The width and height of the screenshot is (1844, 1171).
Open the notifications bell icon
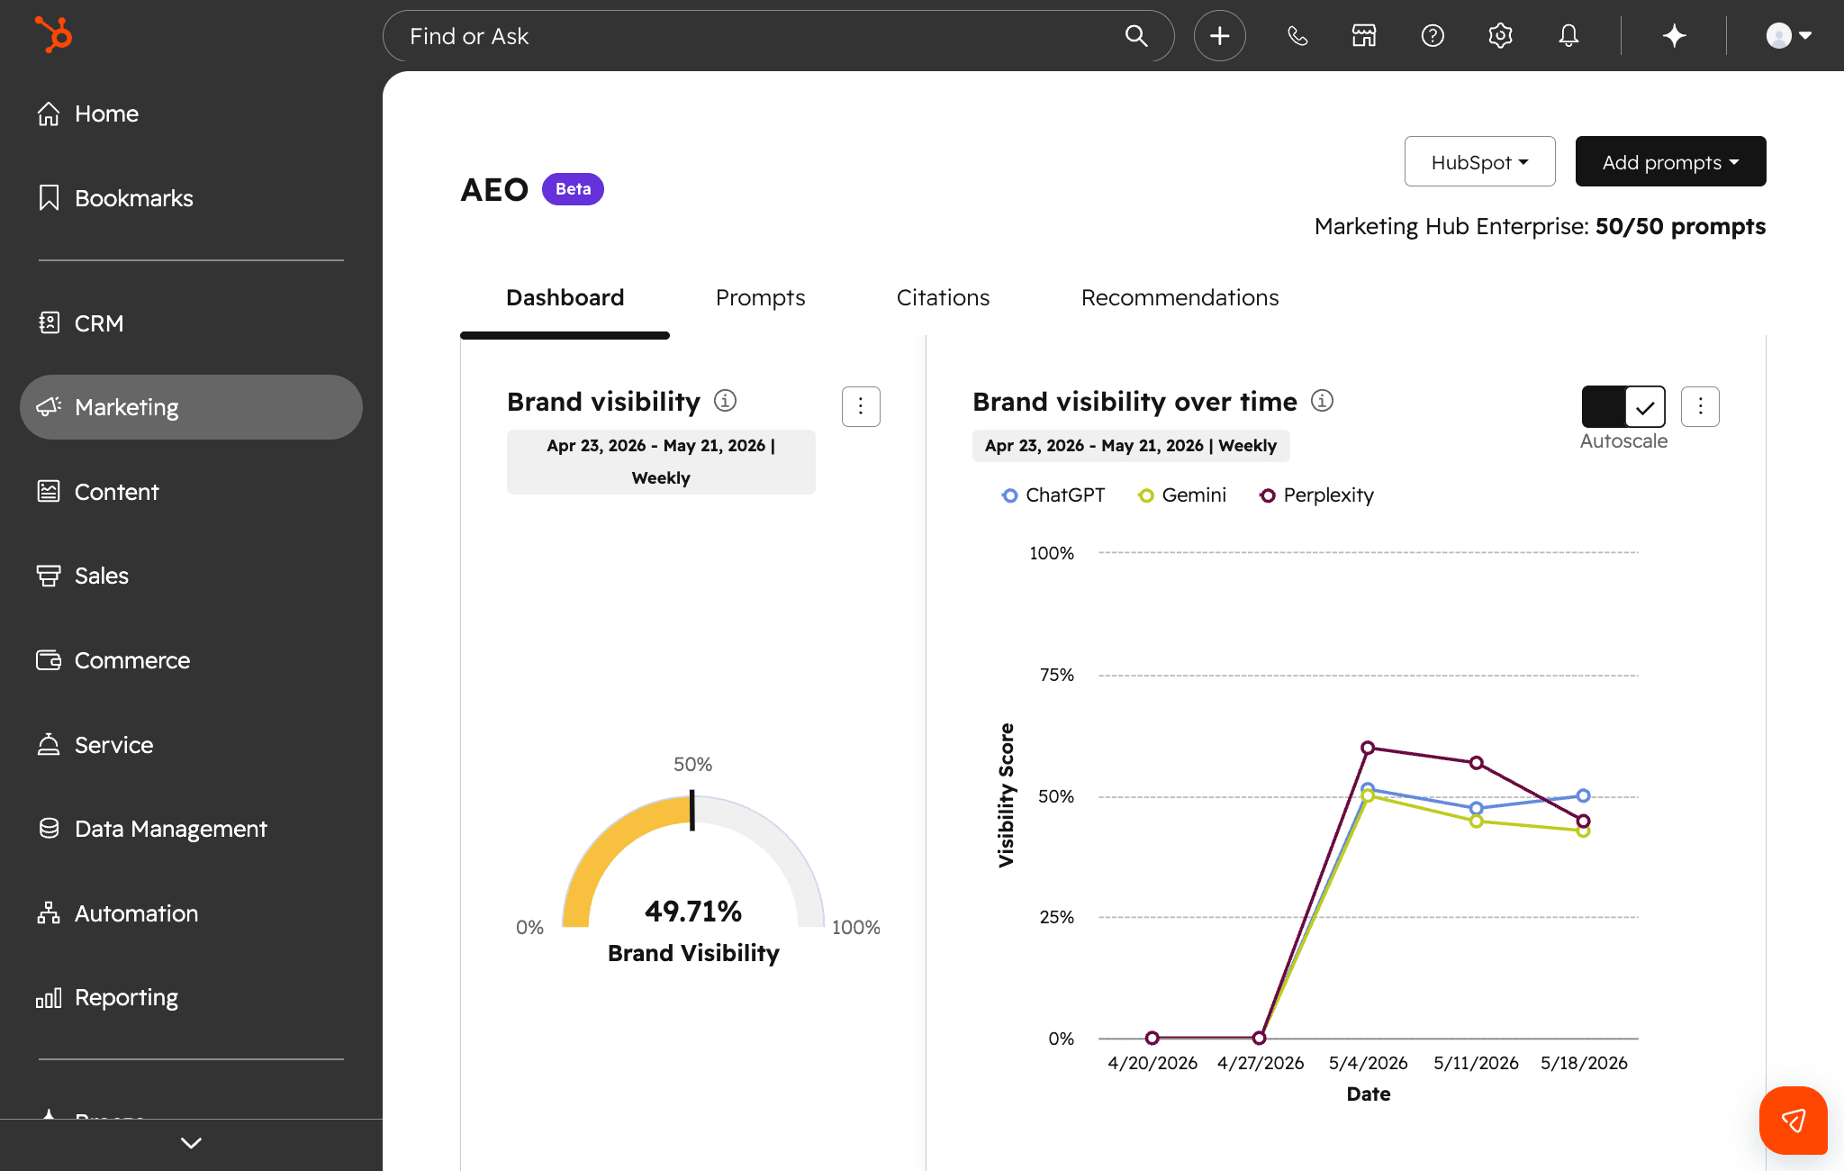1568,36
